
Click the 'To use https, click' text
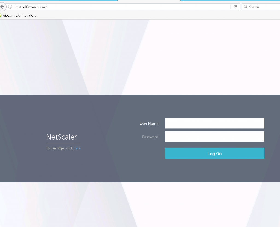[x=59, y=148]
